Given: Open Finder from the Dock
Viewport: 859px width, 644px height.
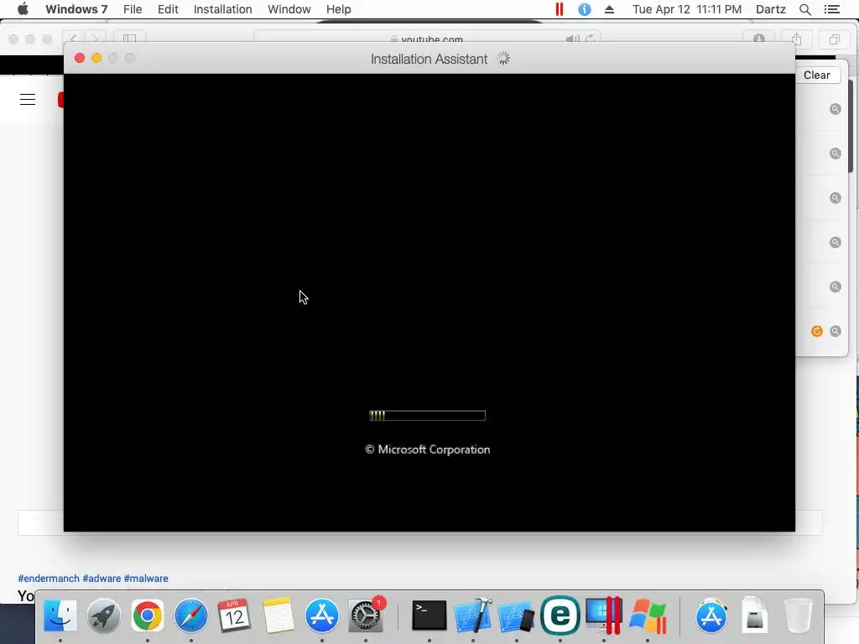Looking at the screenshot, I should click(60, 615).
